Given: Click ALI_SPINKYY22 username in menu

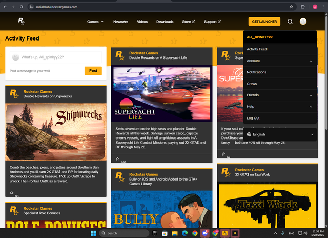Looking at the screenshot, I should tap(259, 37).
